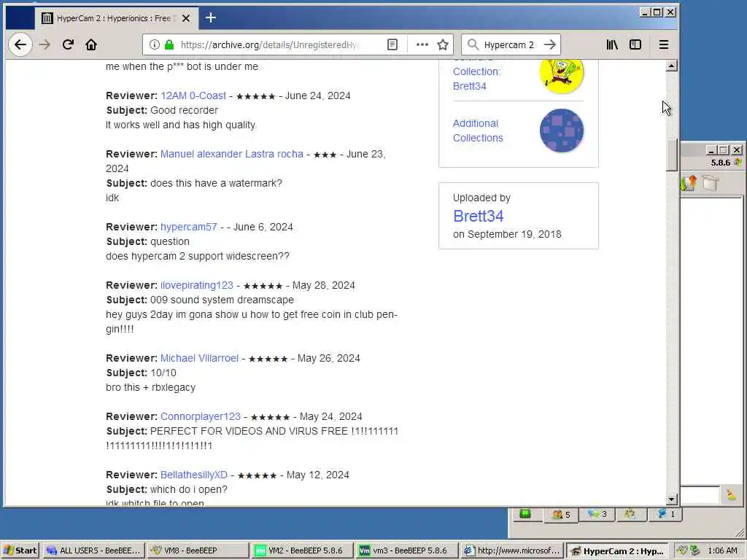Click the vertical scrollbar thumb in Firefox
Screen dimensions: 747x560
click(671, 155)
